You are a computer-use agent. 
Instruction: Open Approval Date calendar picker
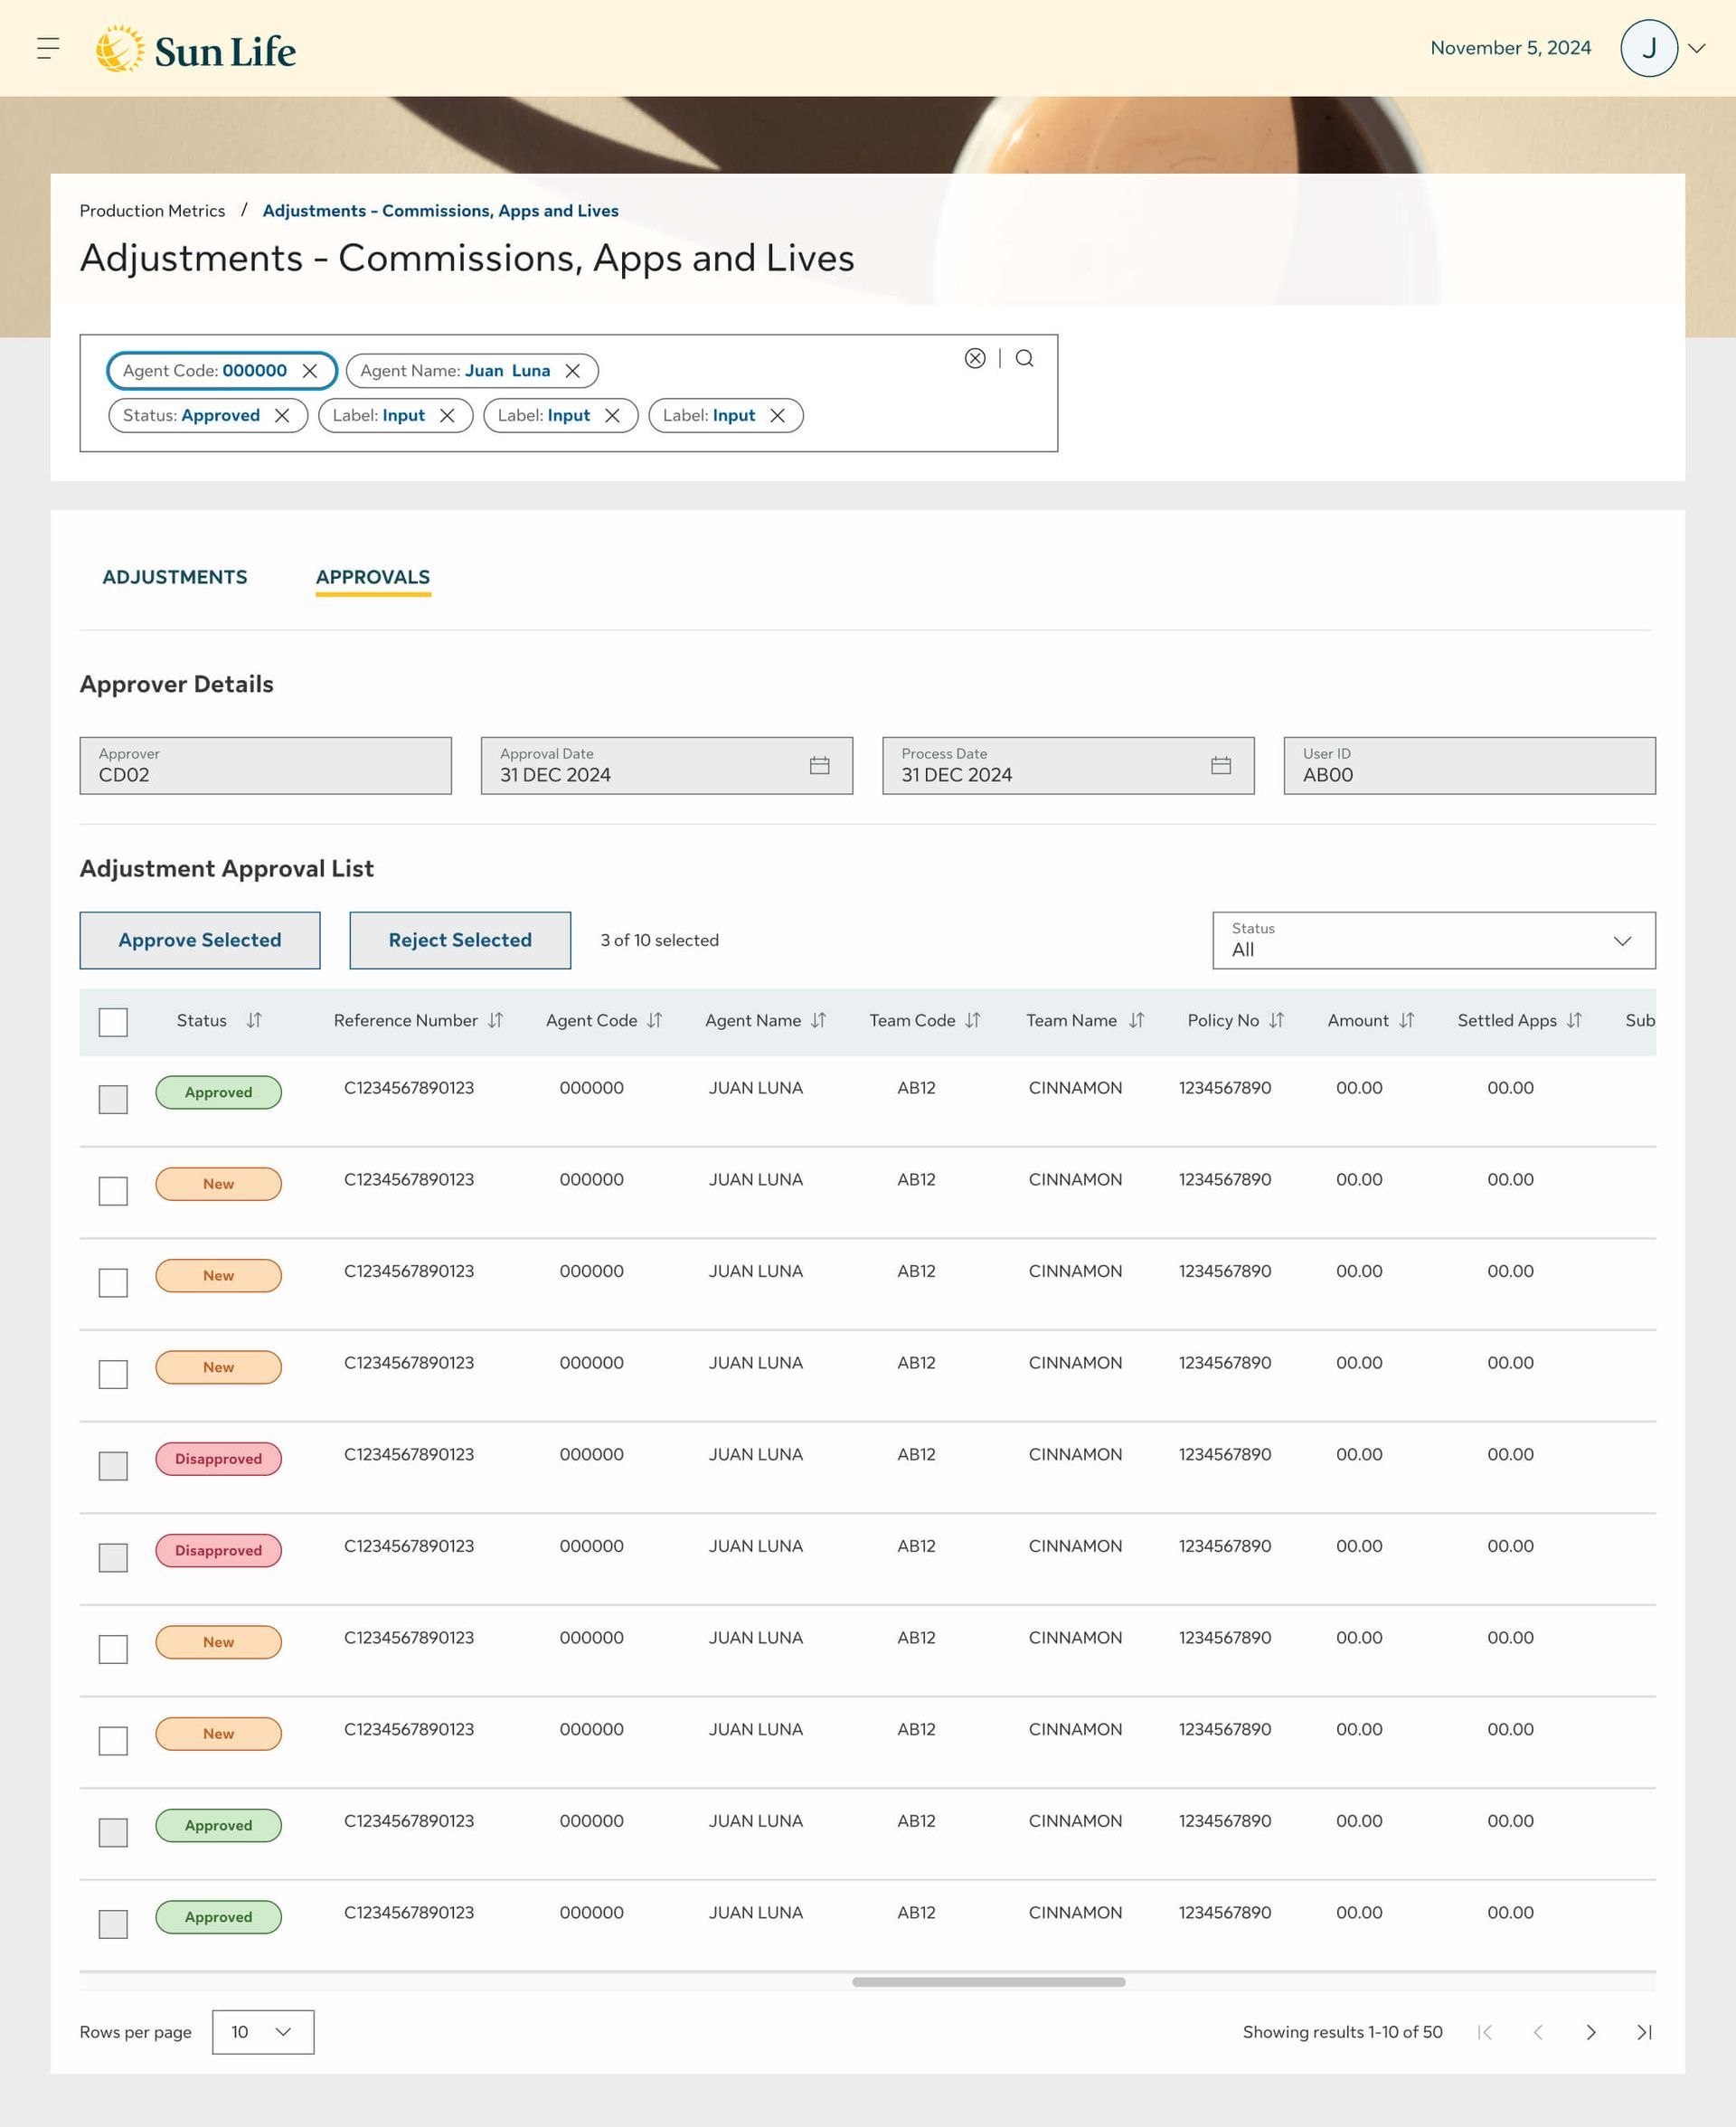point(819,765)
